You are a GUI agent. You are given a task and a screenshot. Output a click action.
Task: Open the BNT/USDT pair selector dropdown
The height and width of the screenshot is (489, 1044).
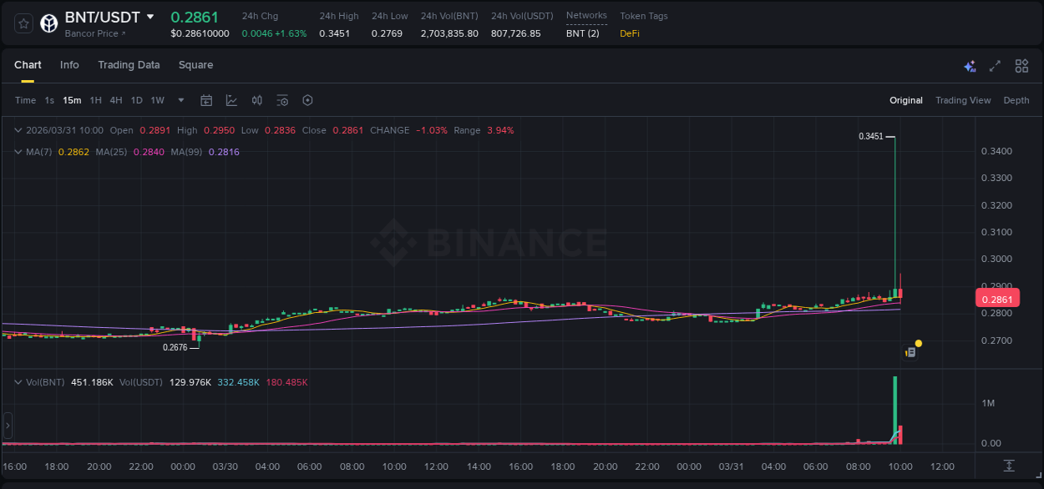click(x=151, y=16)
